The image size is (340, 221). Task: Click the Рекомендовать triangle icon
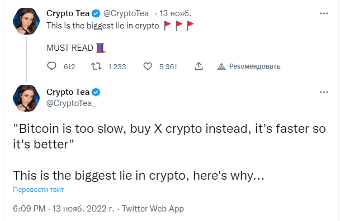[221, 66]
